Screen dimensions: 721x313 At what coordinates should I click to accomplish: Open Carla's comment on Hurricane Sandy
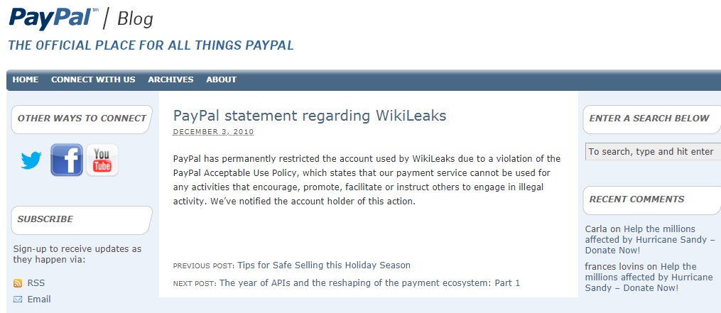point(650,239)
